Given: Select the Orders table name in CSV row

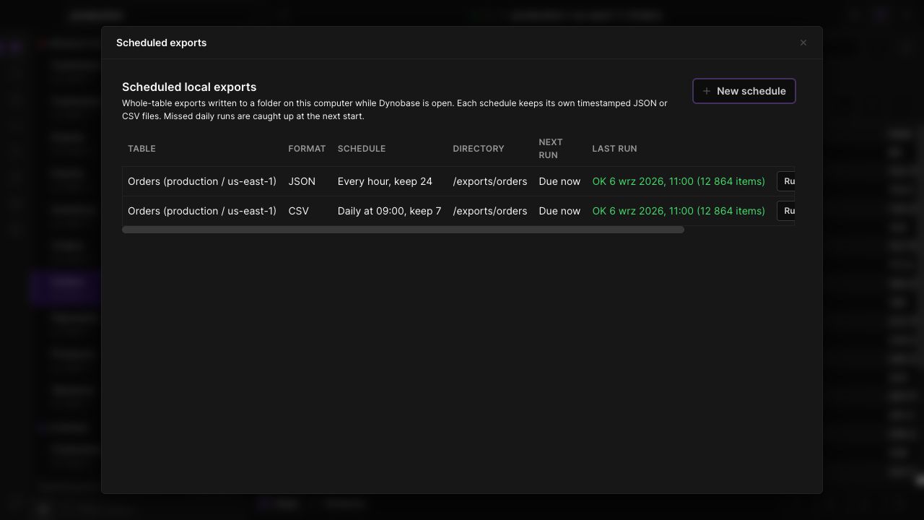Looking at the screenshot, I should click(202, 211).
